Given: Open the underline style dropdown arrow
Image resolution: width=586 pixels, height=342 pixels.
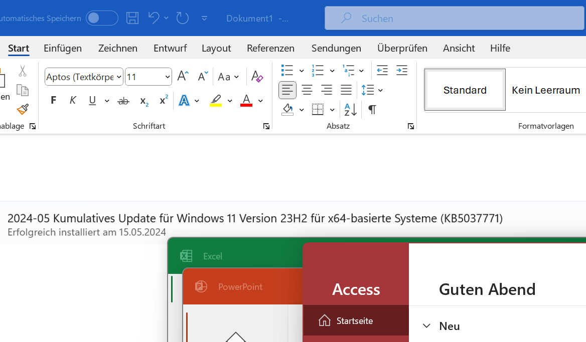Looking at the screenshot, I should pyautogui.click(x=106, y=101).
